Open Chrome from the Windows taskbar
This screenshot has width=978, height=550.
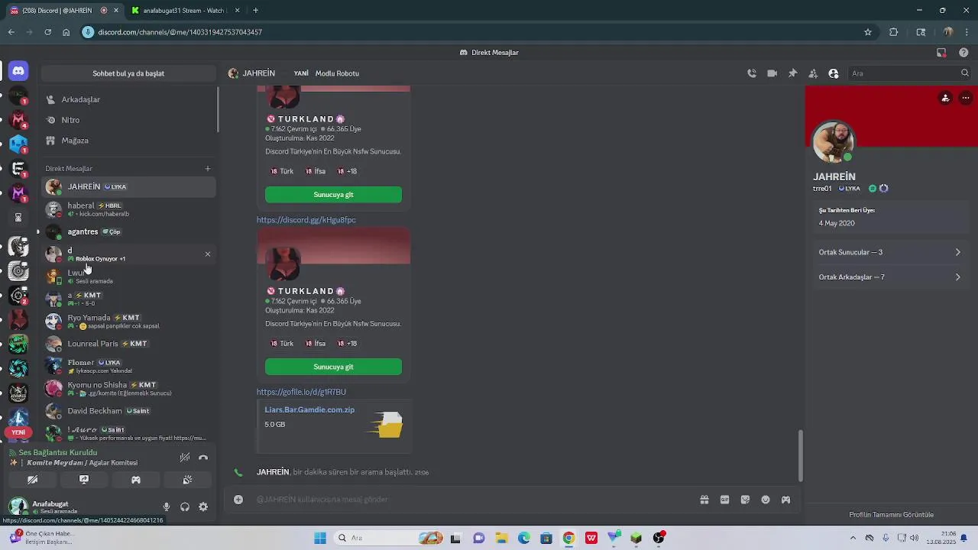pyautogui.click(x=568, y=538)
